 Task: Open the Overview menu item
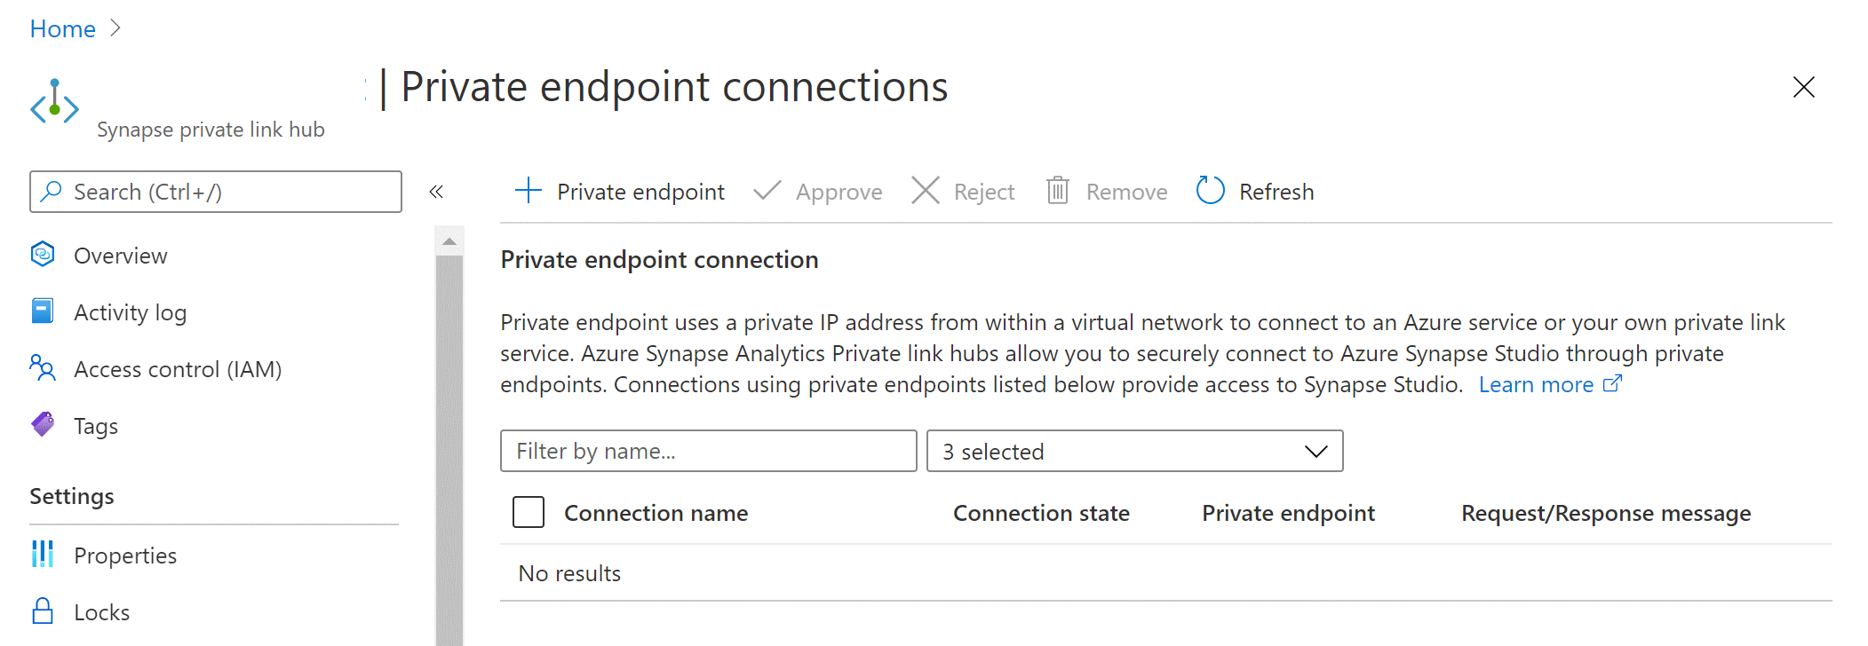coord(120,256)
